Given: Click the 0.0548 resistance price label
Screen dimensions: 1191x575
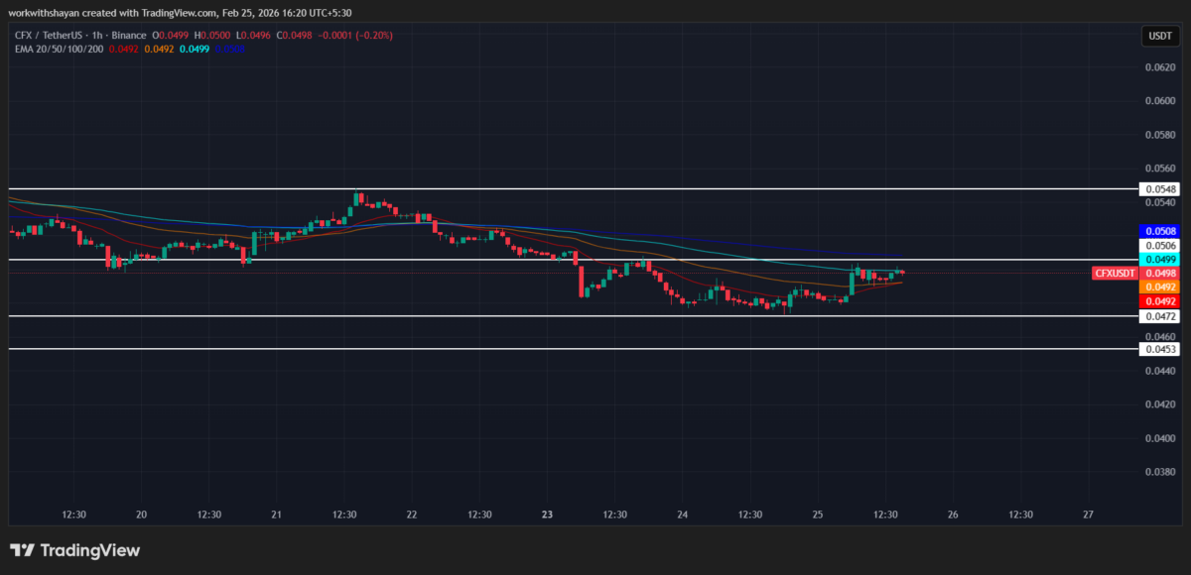Looking at the screenshot, I should [x=1159, y=188].
